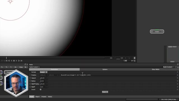The height and width of the screenshot is (101, 179).
Task: Step back one frame in transport
Action: pos(9,61)
